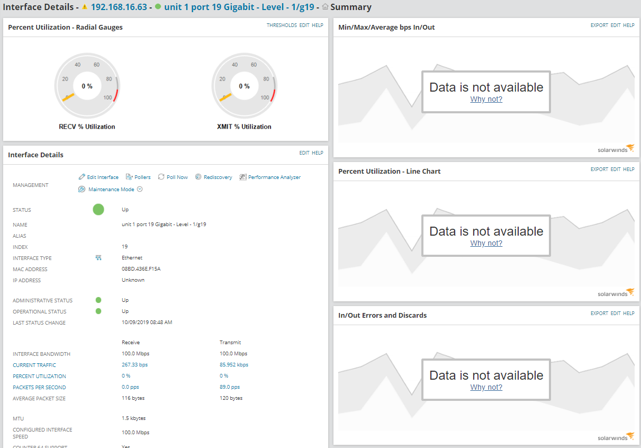The image size is (641, 448).
Task: Click Edit on Percent Utilization Radial Gauges
Action: click(x=304, y=25)
